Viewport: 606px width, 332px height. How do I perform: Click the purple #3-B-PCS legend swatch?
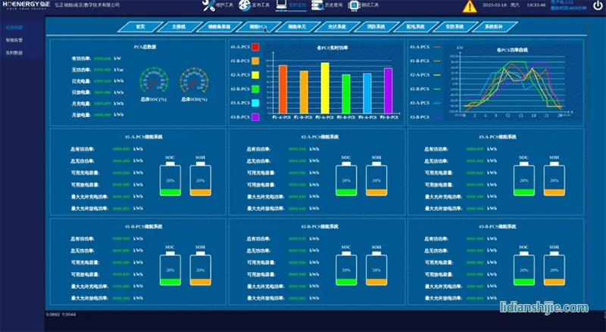pyautogui.click(x=256, y=116)
